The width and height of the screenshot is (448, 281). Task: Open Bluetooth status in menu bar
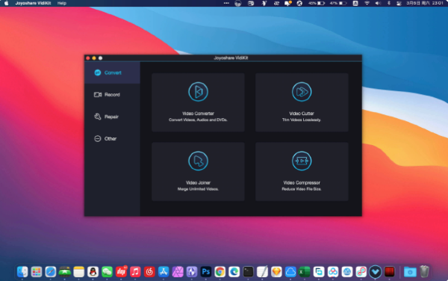coord(388,3)
